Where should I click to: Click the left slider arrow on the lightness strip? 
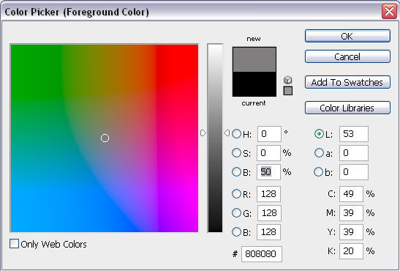[203, 133]
